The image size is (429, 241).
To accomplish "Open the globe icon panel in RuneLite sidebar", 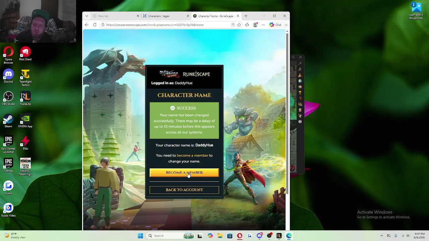I will 300,81.
